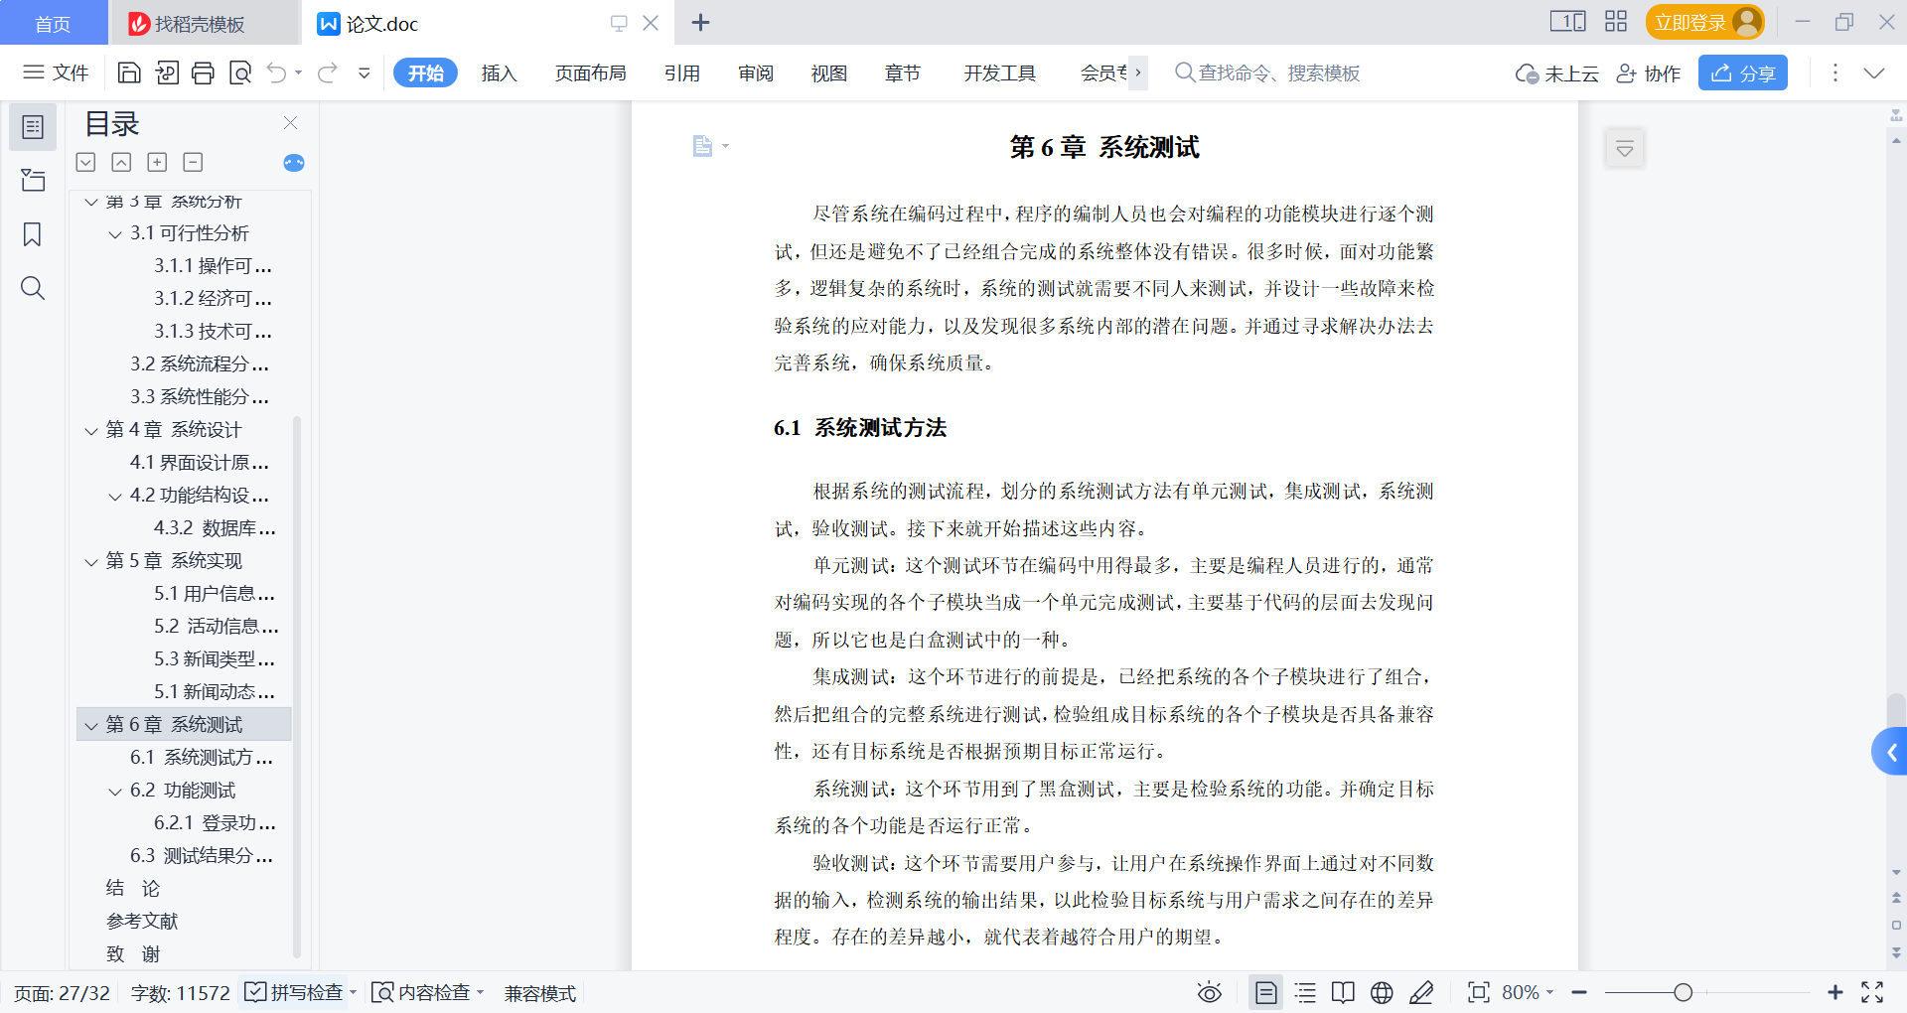This screenshot has width=1907, height=1013.
Task: Open the 80% zoom level dropdown
Action: click(1528, 992)
